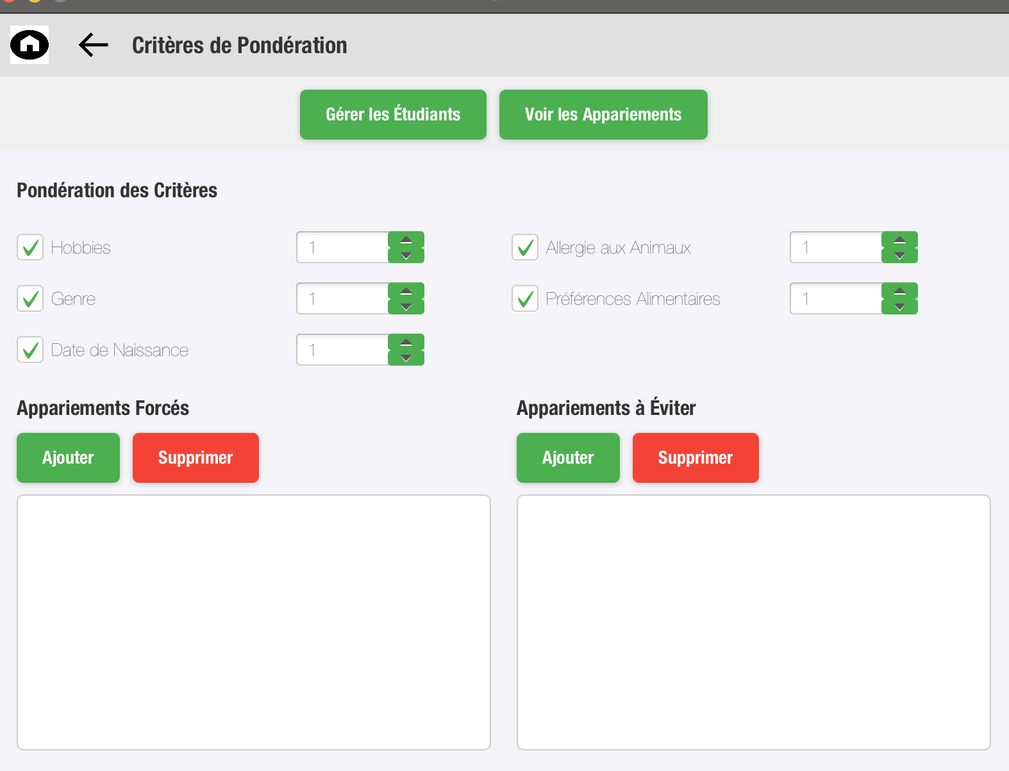Toggle the Genre checkbox
Image resolution: width=1009 pixels, height=771 pixels.
[30, 299]
